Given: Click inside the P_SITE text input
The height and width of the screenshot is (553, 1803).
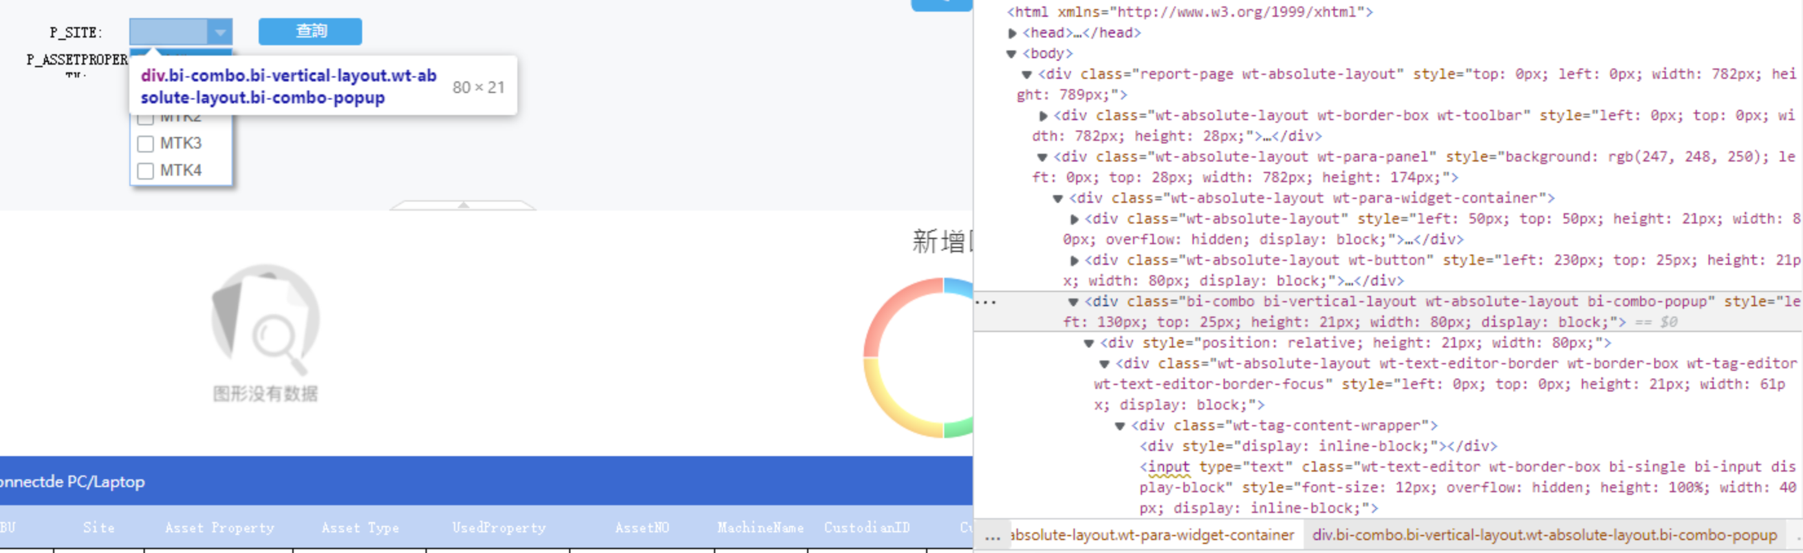Looking at the screenshot, I should click(x=169, y=32).
